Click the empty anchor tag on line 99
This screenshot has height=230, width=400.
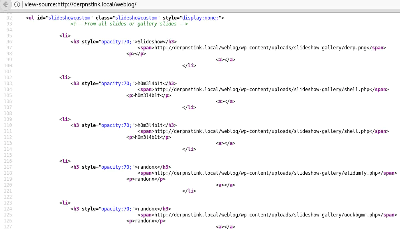tap(225, 60)
